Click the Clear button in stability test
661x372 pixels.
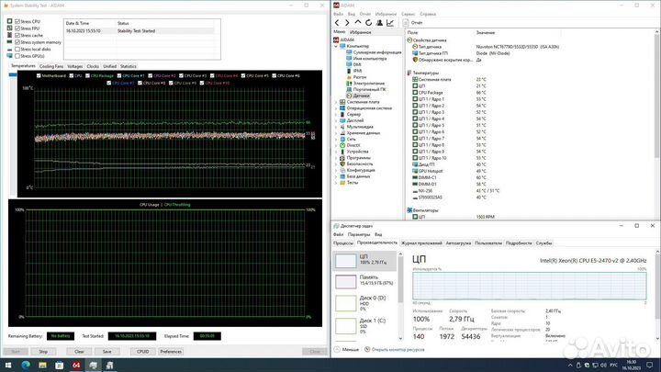(x=79, y=351)
